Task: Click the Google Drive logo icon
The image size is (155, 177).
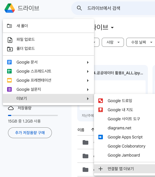Action: (10, 8)
